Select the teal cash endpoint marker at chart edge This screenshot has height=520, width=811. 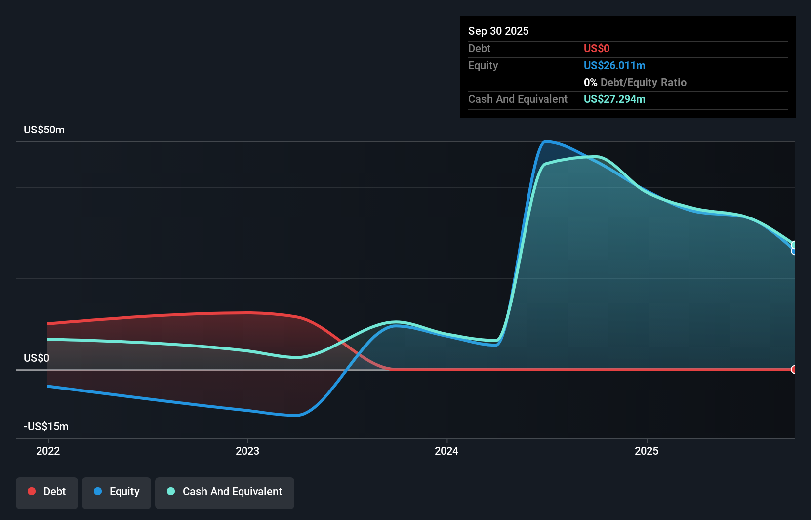point(794,245)
